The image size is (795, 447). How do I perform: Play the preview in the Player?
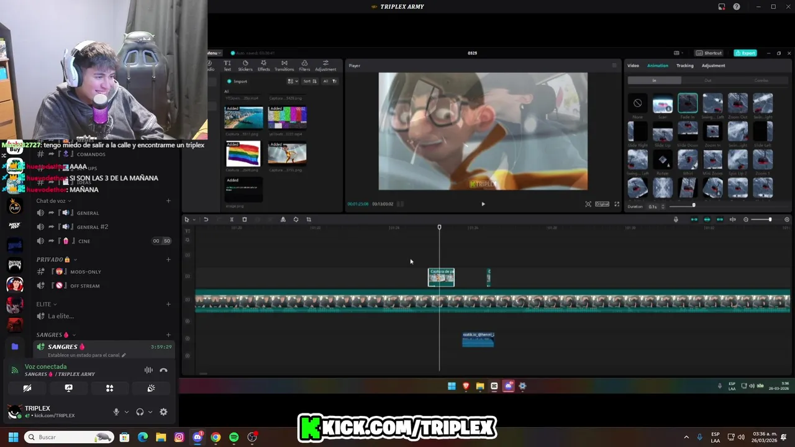coord(483,204)
